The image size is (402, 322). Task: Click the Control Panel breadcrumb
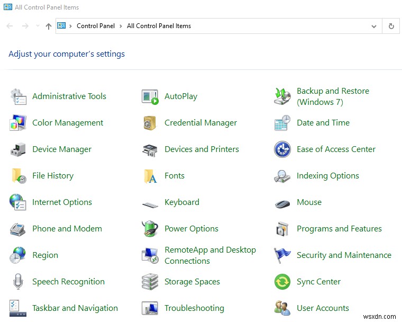[96, 26]
